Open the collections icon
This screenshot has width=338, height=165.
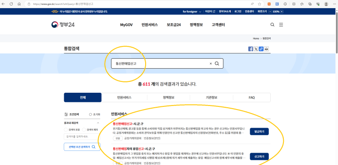coord(310,4)
